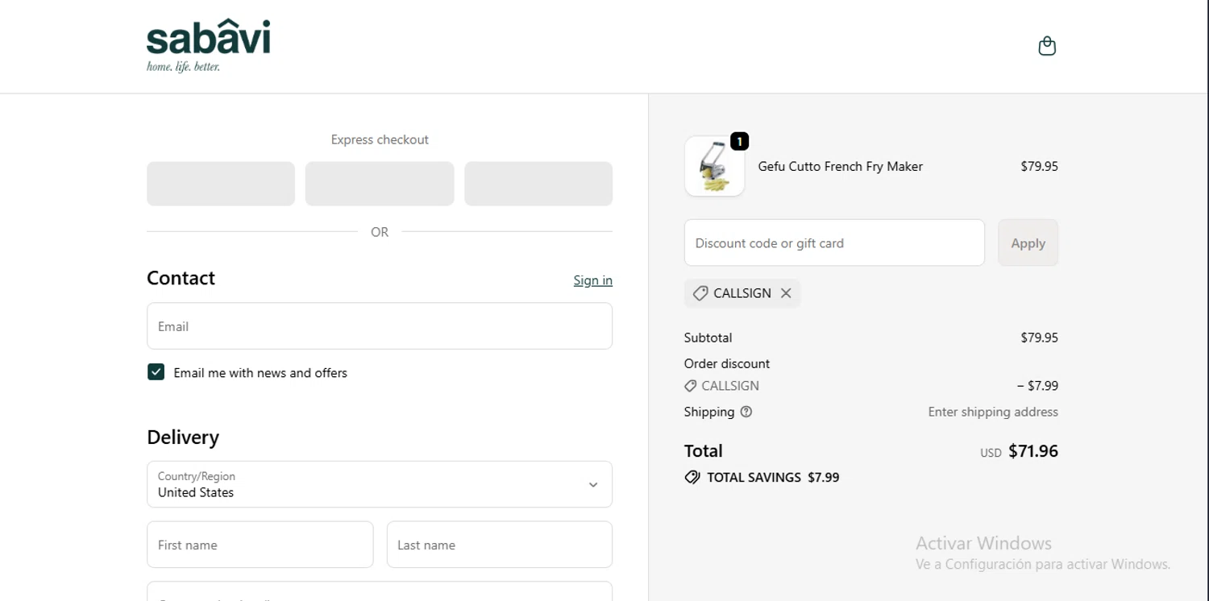Click the Order discount label
This screenshot has height=601, width=1209.
727,363
